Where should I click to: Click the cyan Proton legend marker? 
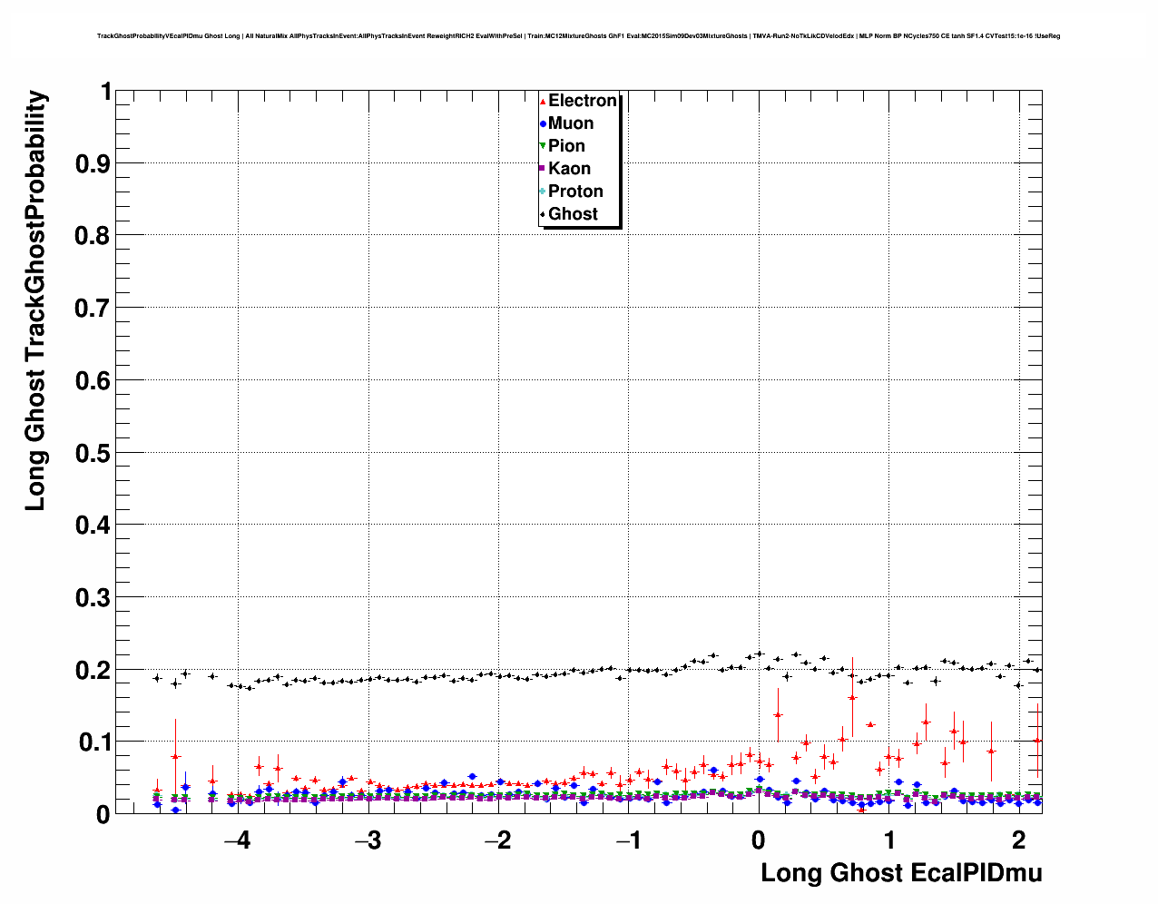tap(543, 192)
